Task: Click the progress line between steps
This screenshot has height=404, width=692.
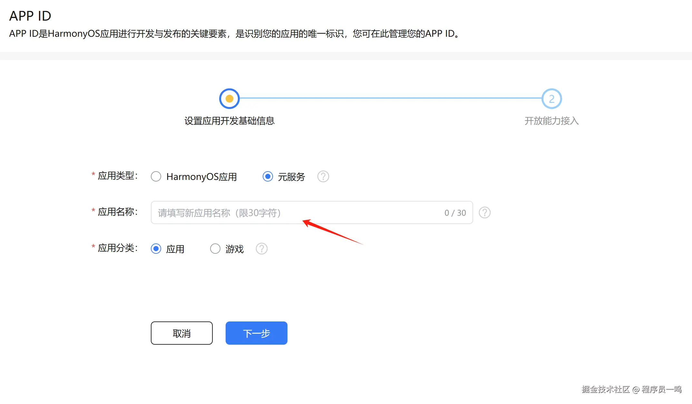Action: point(390,98)
